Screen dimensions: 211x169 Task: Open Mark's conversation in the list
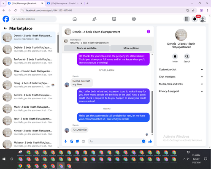click(28, 109)
